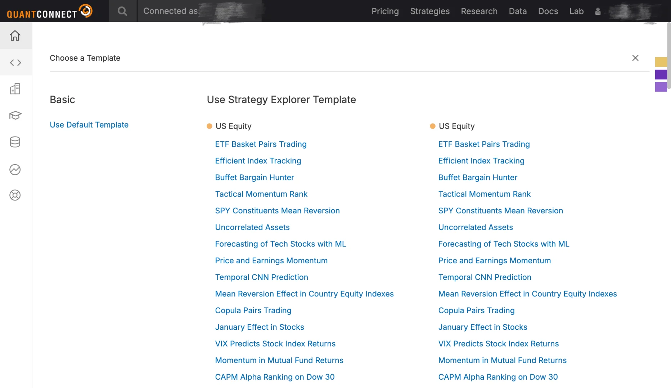The height and width of the screenshot is (388, 671).
Task: Open the graduation cap learning icon
Action: [x=15, y=115]
